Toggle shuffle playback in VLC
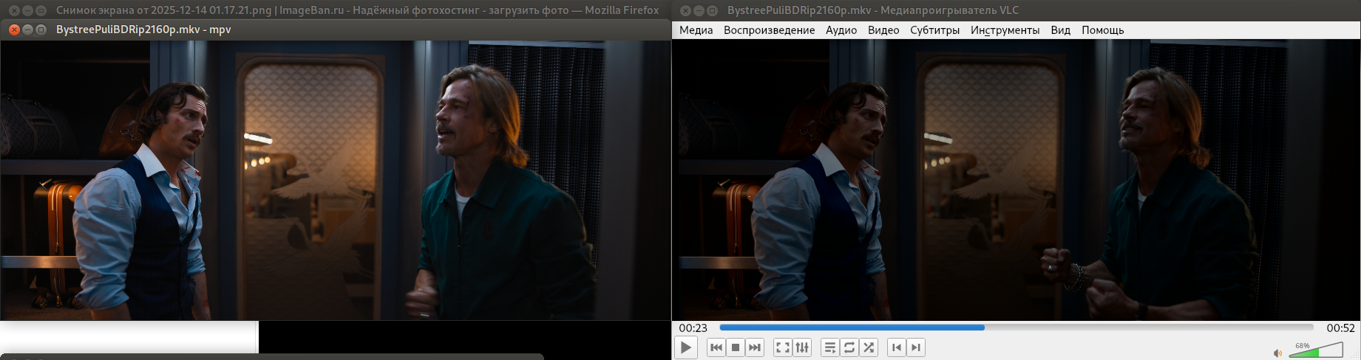The image size is (1361, 360). (869, 347)
